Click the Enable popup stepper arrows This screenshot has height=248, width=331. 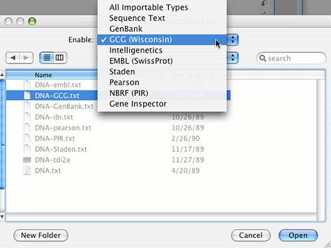(x=232, y=40)
